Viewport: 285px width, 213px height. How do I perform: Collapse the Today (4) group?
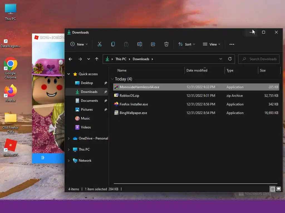[x=112, y=79]
